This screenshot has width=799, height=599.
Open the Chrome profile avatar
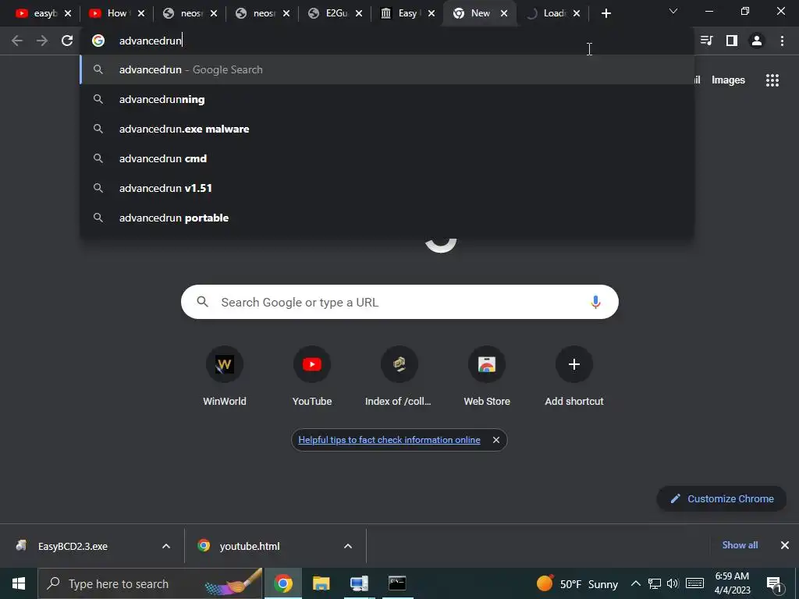[757, 41]
